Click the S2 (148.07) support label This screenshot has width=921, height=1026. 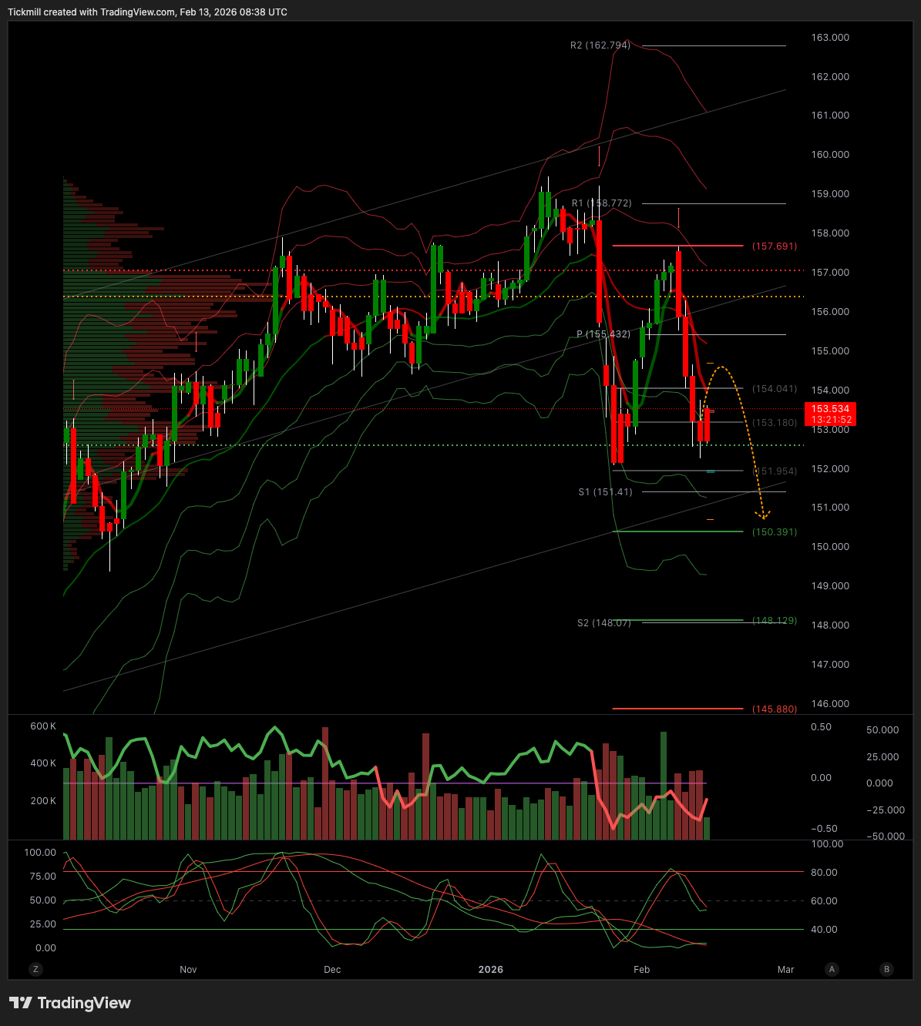pyautogui.click(x=603, y=622)
